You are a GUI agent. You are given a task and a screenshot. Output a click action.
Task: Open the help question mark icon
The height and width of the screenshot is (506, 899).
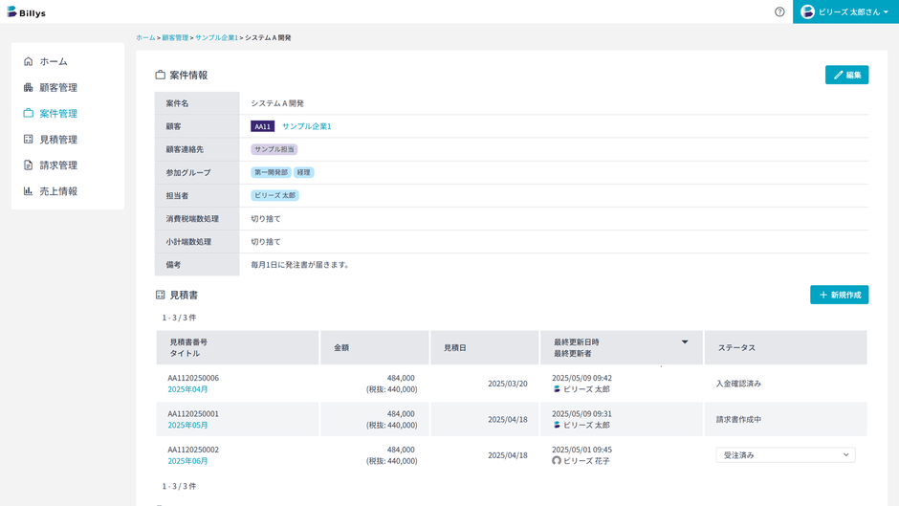(779, 12)
